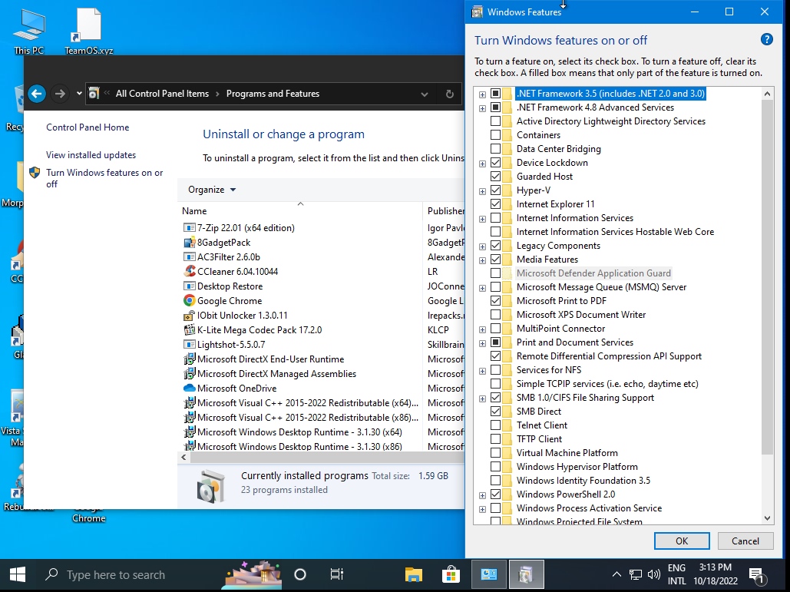Expand the Hyper-V feature tree
The image size is (790, 592).
tap(482, 190)
